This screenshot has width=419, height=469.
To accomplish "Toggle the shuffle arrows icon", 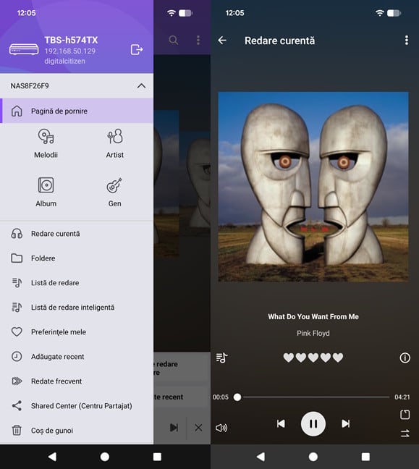I will tap(405, 433).
